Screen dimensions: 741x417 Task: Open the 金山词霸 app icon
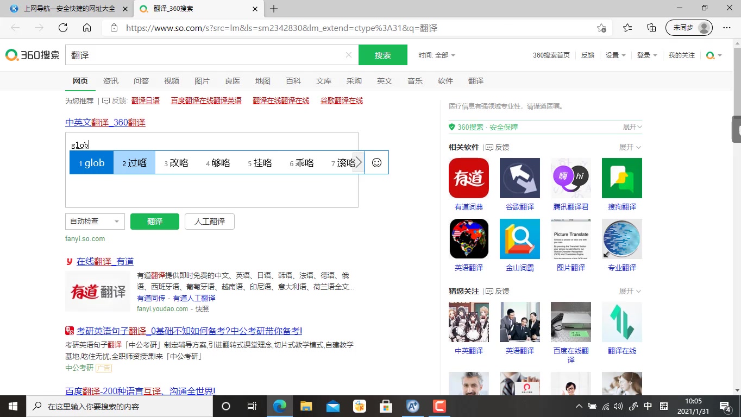[520, 239]
